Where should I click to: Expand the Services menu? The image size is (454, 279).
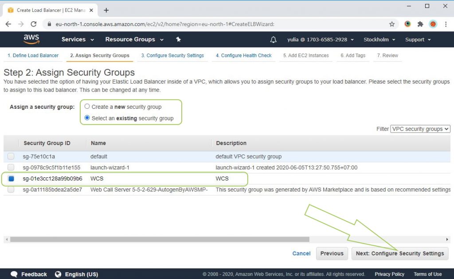click(x=78, y=39)
